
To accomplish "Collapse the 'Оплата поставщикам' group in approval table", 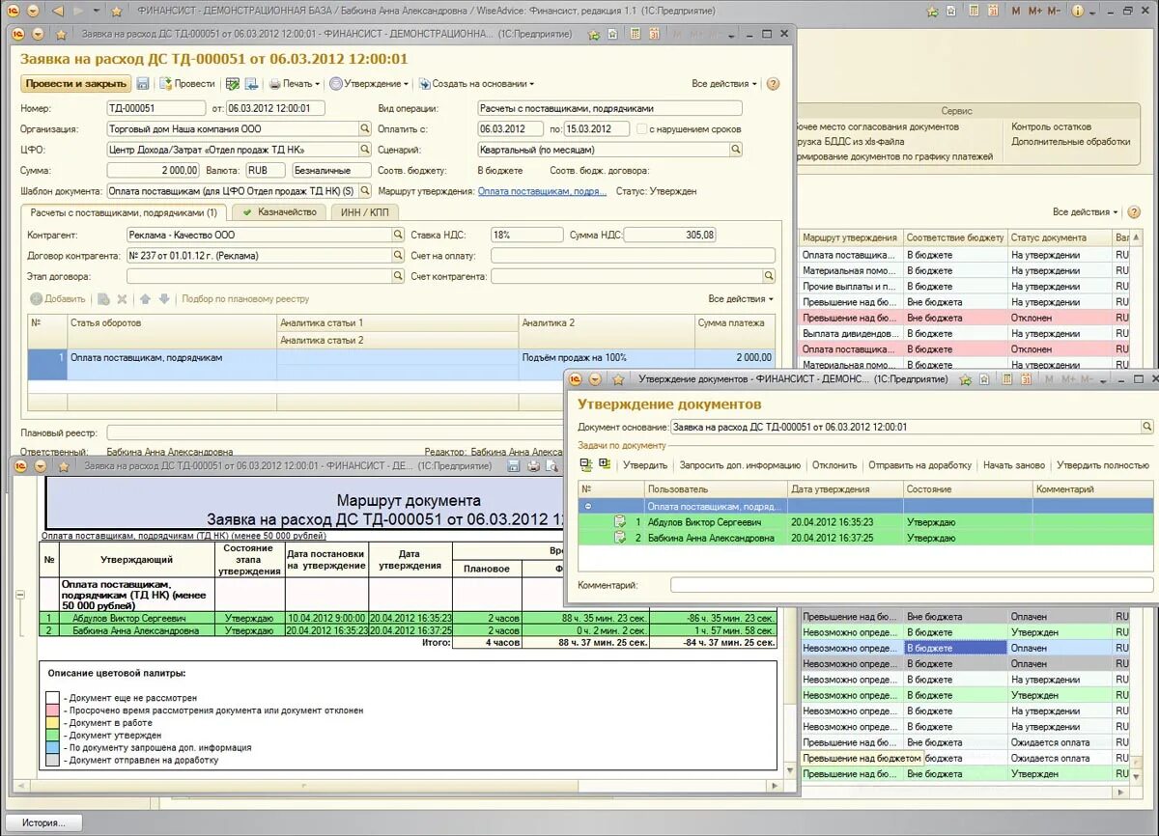I will (588, 506).
